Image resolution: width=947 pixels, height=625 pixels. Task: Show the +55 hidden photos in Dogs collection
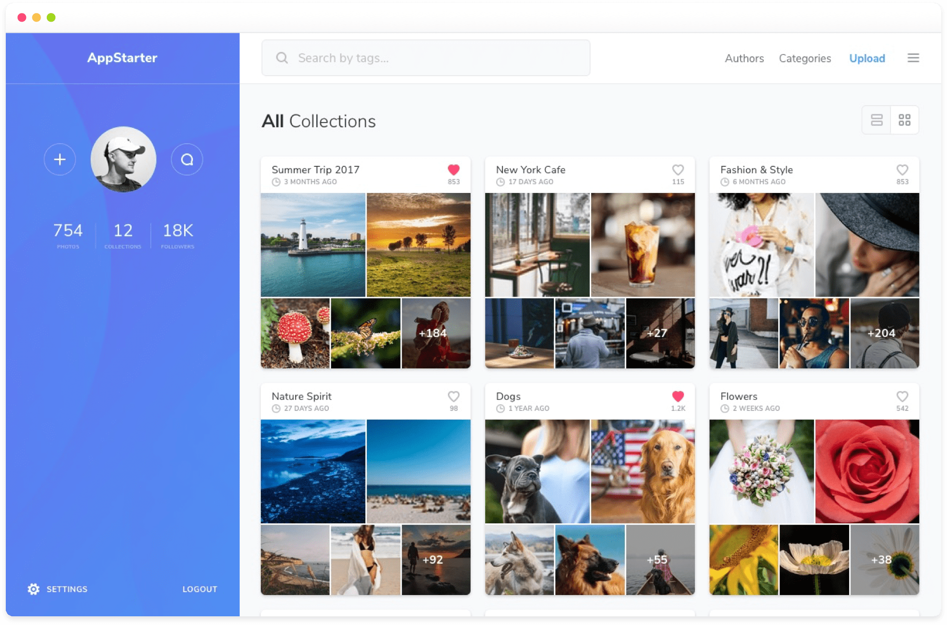pyautogui.click(x=657, y=559)
